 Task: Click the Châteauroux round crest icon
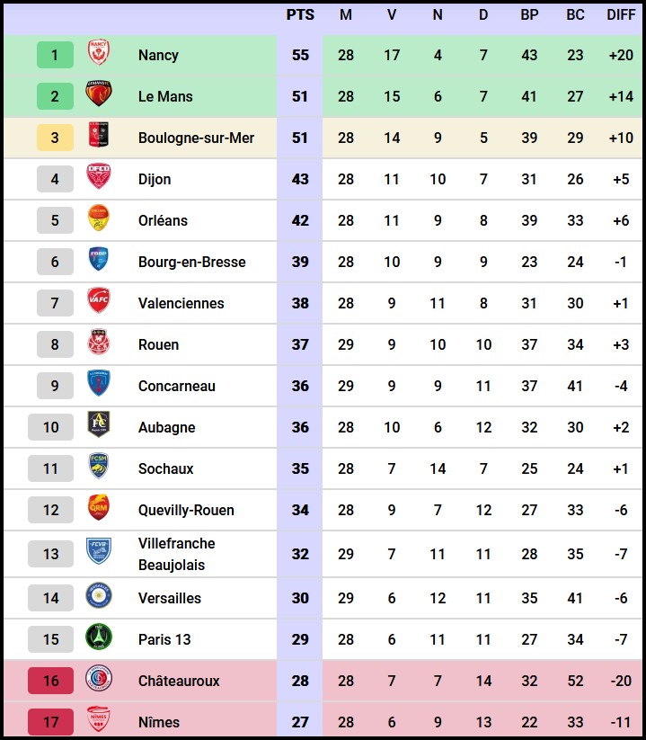pos(98,681)
